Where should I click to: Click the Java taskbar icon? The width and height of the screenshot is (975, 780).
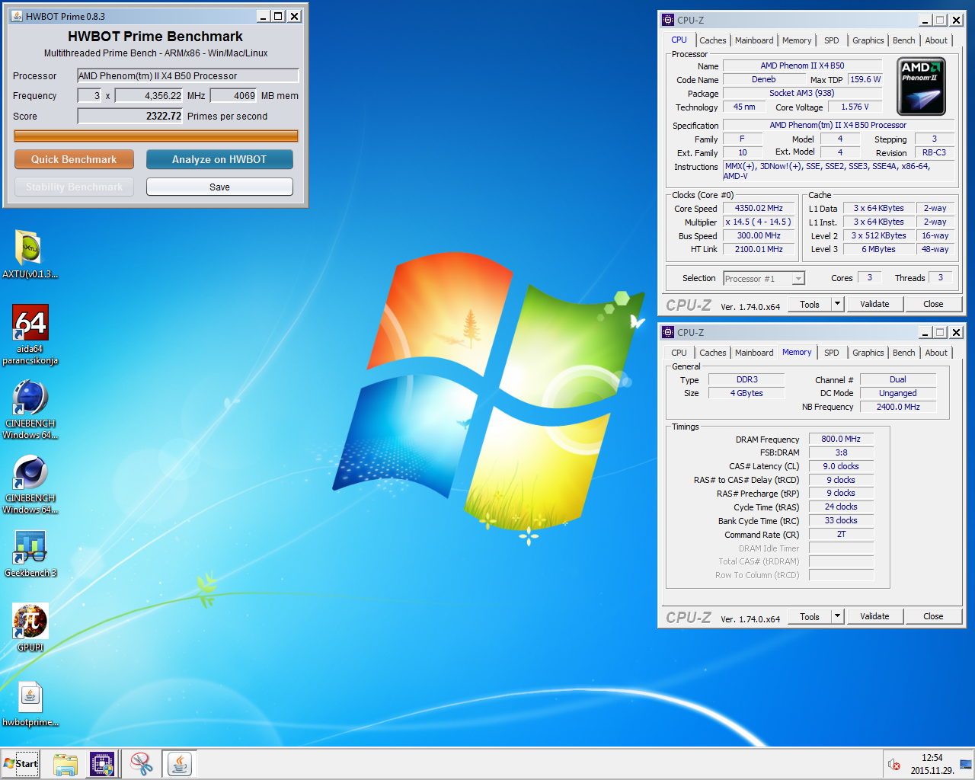tap(180, 763)
